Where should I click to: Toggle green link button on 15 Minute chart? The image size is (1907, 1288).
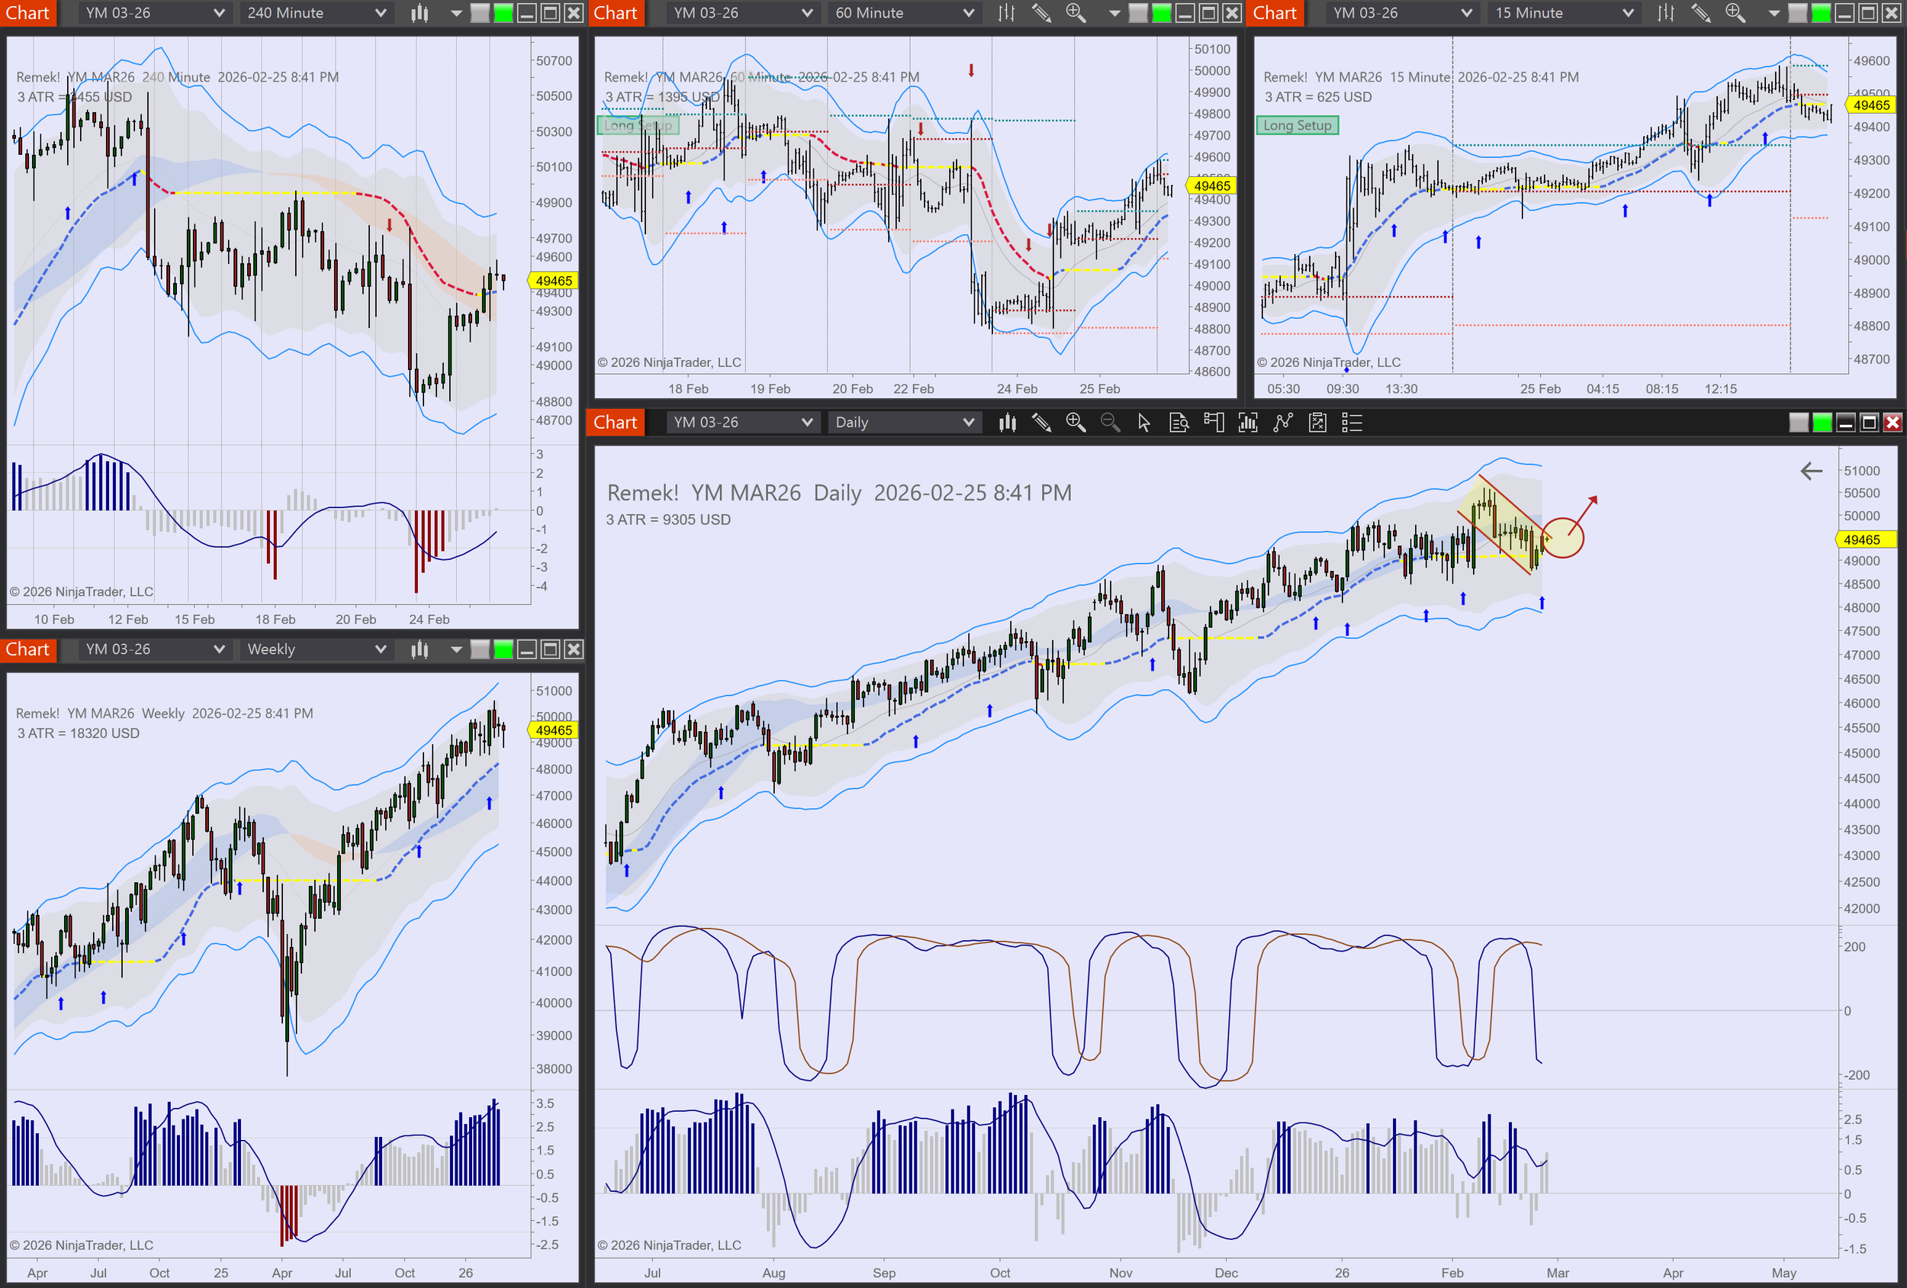(1821, 13)
